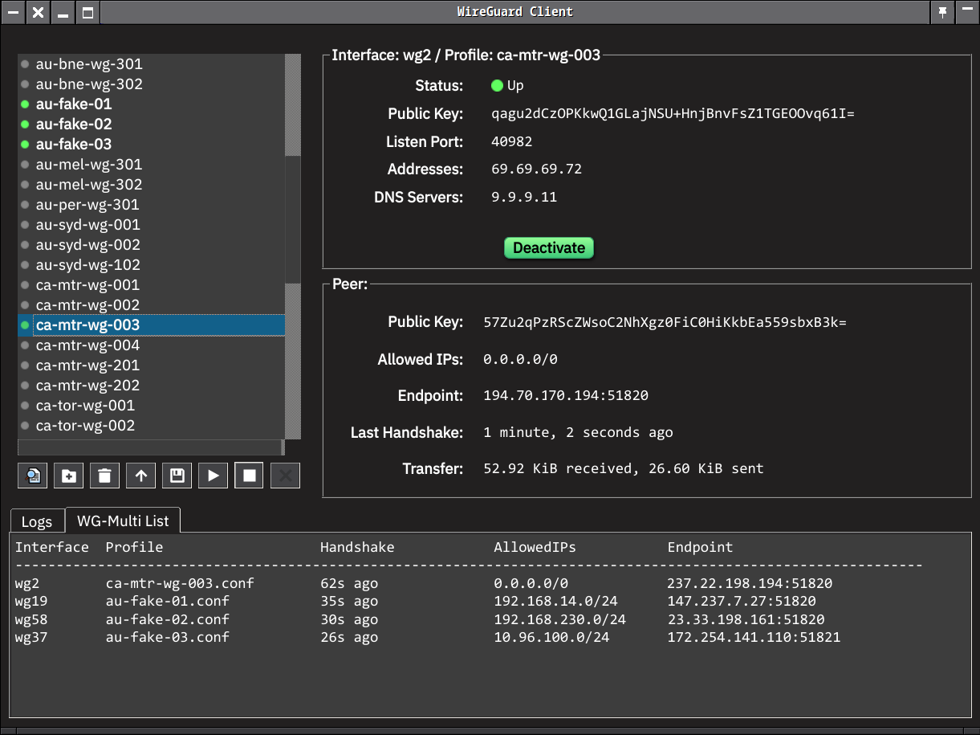Click the add profile folder icon

pos(69,476)
